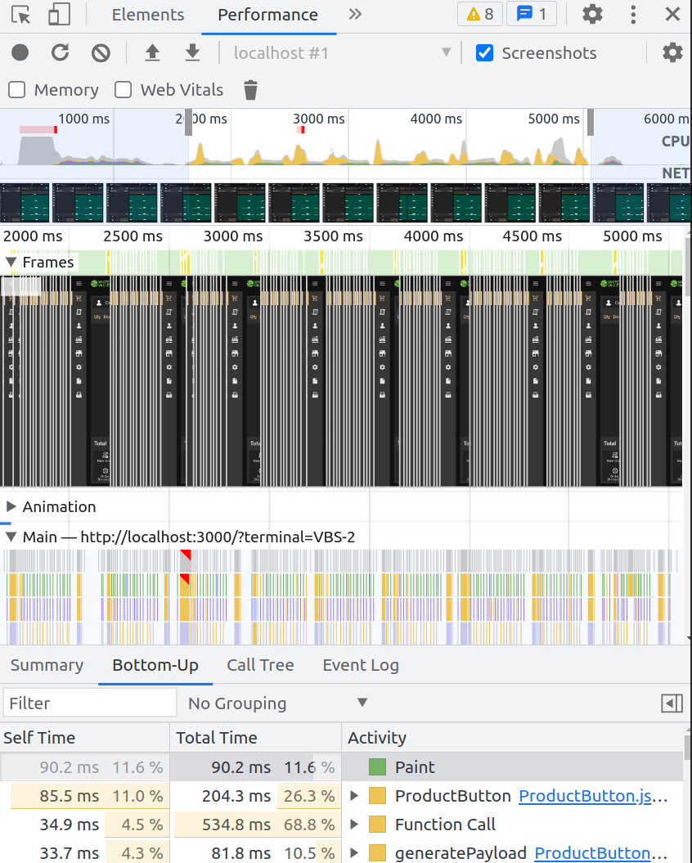Click the NET overview label
692x863 pixels.
pyautogui.click(x=676, y=173)
